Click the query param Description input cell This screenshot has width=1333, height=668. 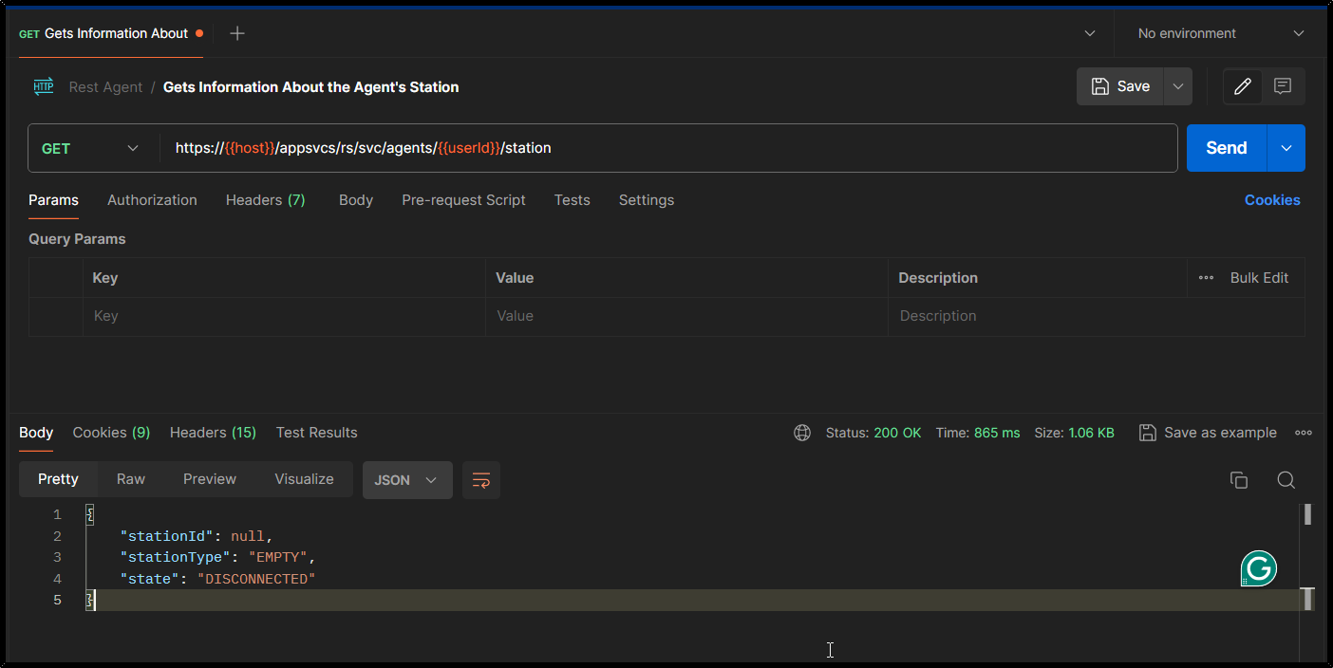pyautogui.click(x=1096, y=316)
